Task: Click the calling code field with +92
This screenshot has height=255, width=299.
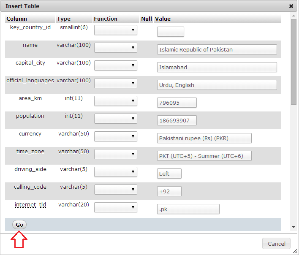Action: (169, 191)
